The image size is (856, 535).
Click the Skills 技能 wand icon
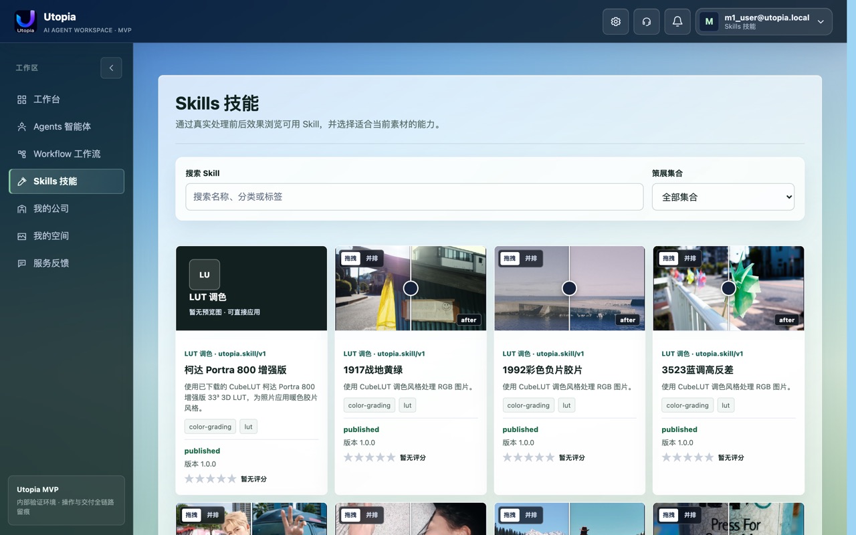22,181
